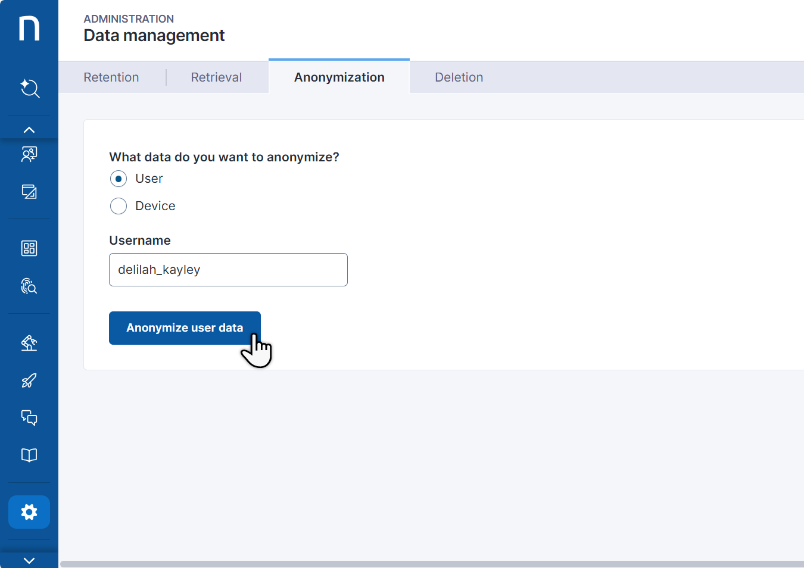Image resolution: width=804 pixels, height=568 pixels.
Task: Switch to the Retention tab
Action: click(x=111, y=77)
